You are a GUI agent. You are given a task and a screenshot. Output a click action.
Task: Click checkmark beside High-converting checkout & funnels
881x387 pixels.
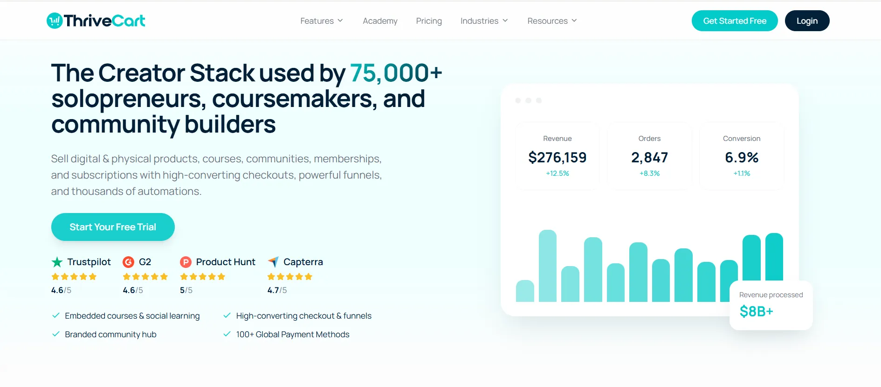(227, 315)
